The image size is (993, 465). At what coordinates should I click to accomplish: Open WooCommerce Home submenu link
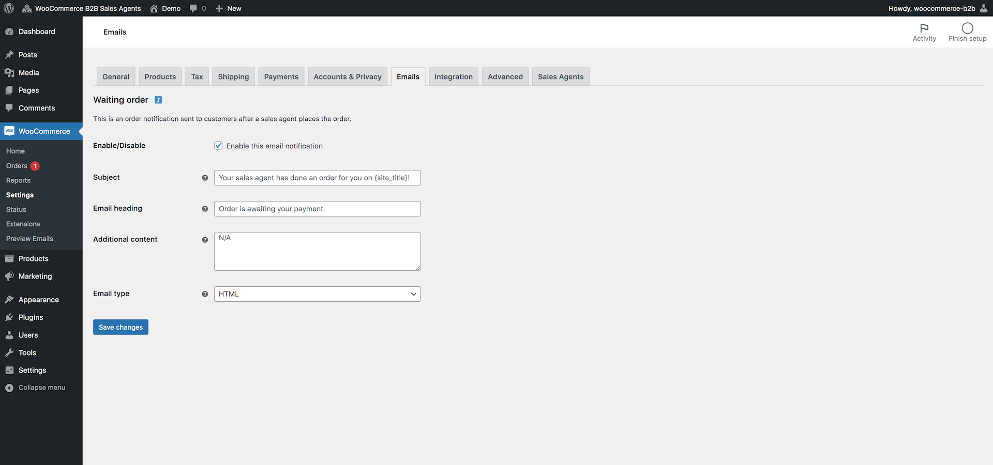click(16, 151)
